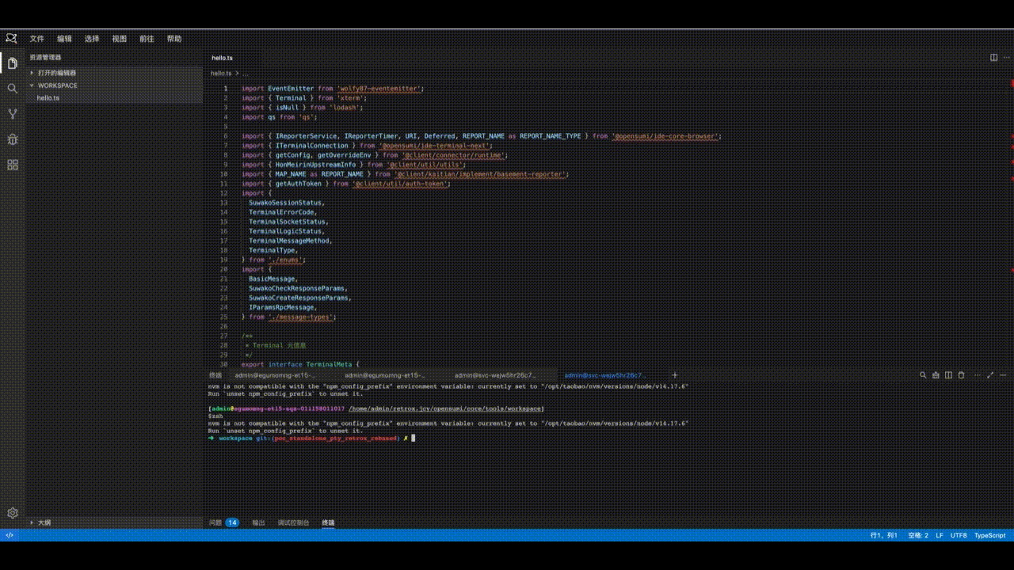Screen dimensions: 1014x570
Task: Change indentation via 空格: 2
Action: point(918,535)
